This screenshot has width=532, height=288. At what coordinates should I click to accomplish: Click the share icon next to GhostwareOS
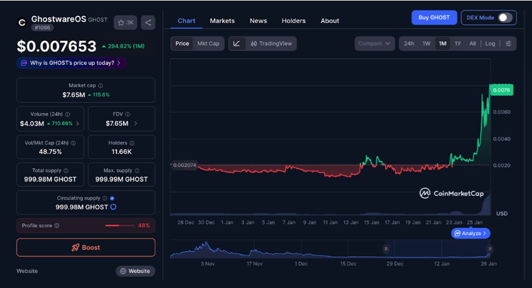[x=148, y=23]
